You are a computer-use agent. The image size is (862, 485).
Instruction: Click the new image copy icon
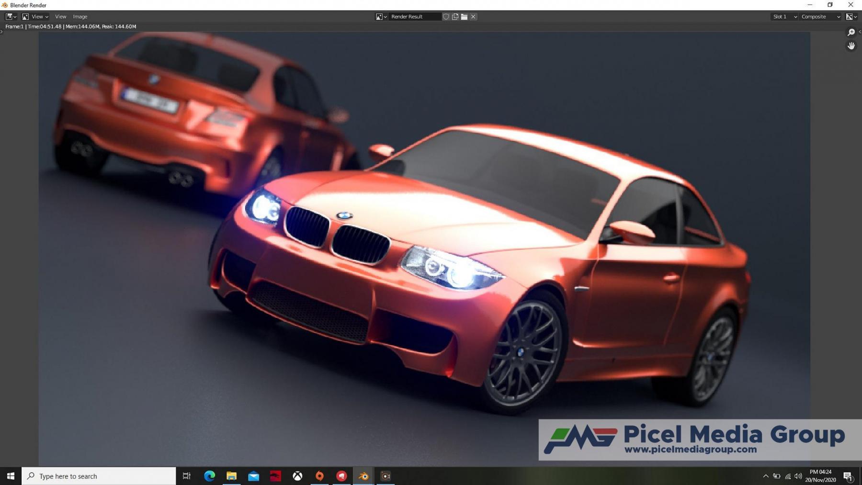[x=455, y=17]
